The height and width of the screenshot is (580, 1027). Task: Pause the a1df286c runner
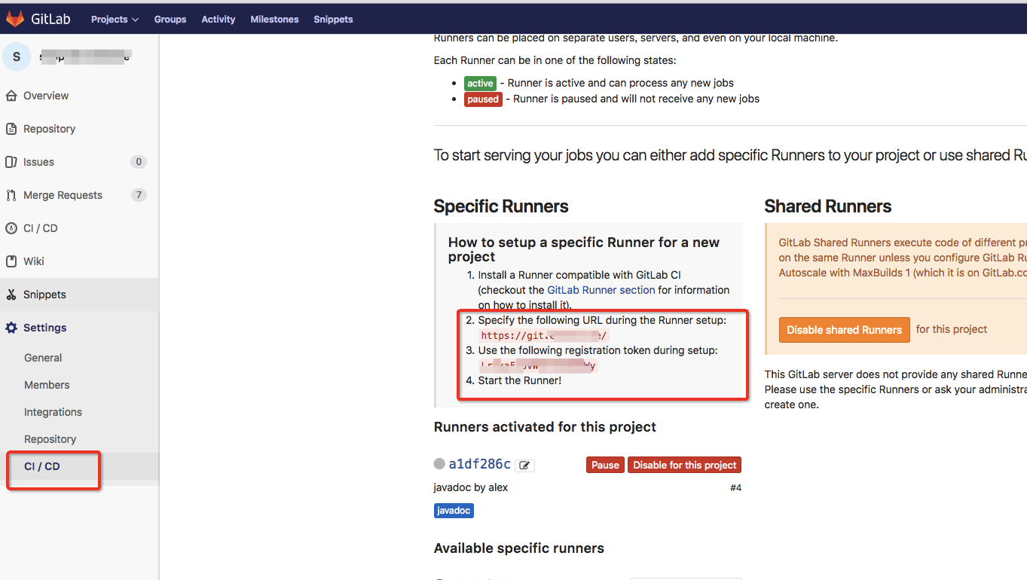click(605, 465)
